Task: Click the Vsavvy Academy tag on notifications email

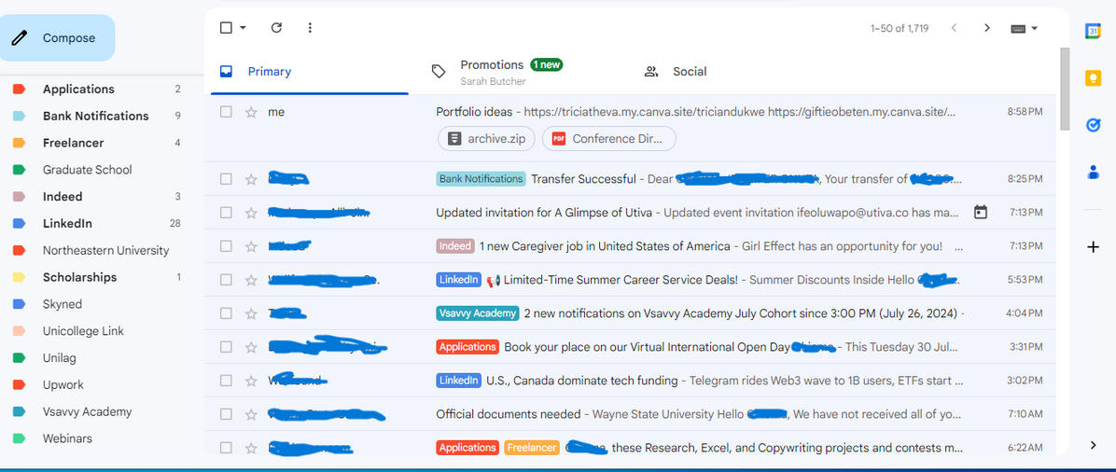Action: pos(477,313)
